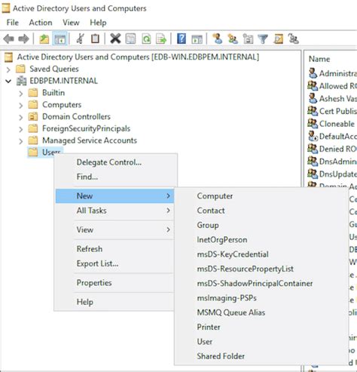Expand the ForeignSecurityPrincipals node
Screen dimensions: 357x372
tap(21, 129)
